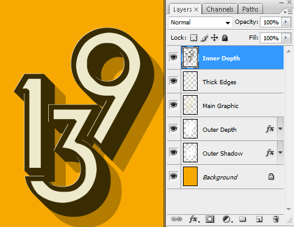Image resolution: width=294 pixels, height=227 pixels.
Task: Click the orange Background layer thumbnail
Action: [190, 176]
